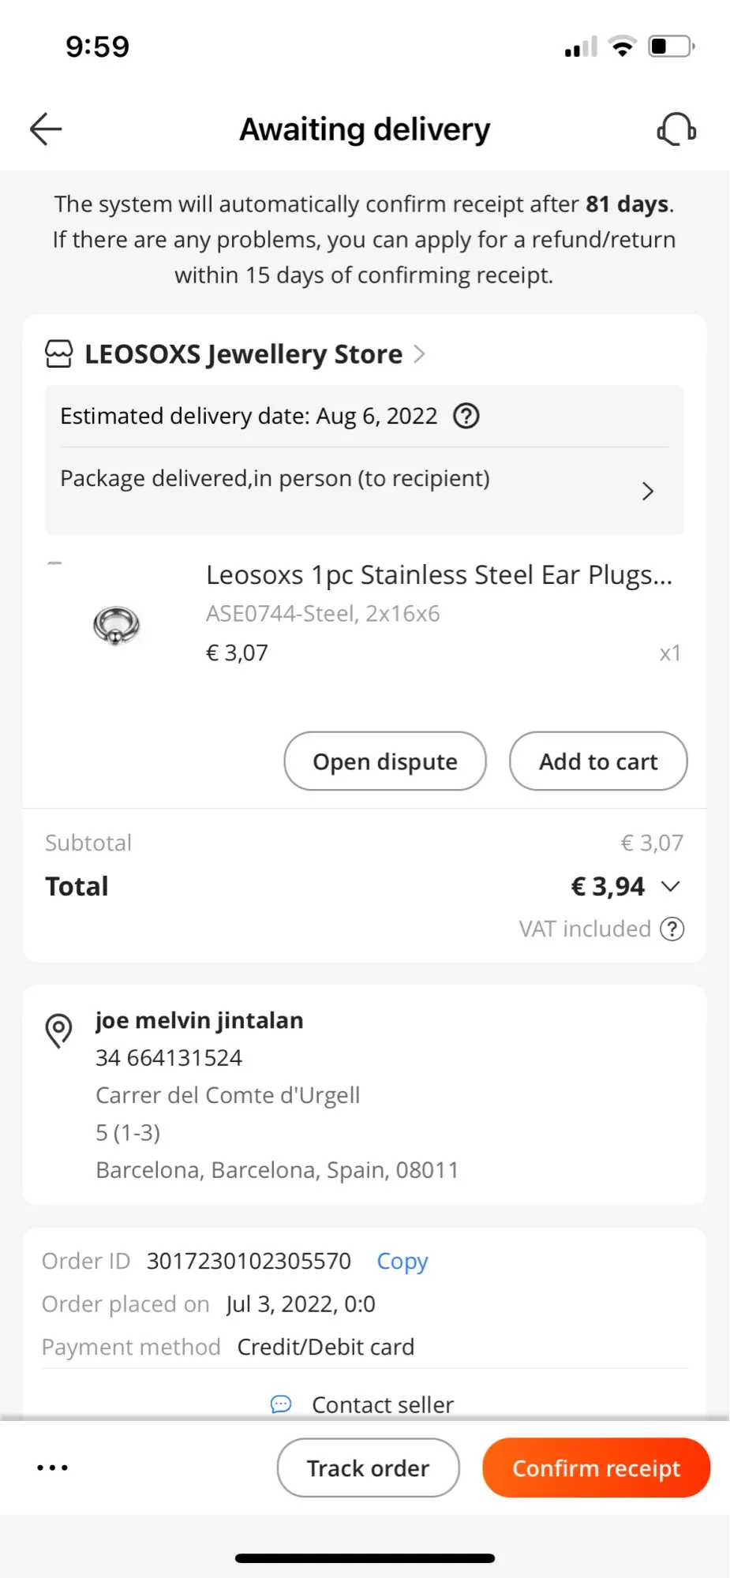Expand the Total price breakdown chevron
The height and width of the screenshot is (1578, 730).
671,886
